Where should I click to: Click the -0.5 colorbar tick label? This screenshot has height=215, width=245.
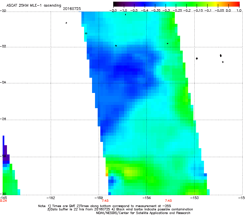[x=134, y=11]
